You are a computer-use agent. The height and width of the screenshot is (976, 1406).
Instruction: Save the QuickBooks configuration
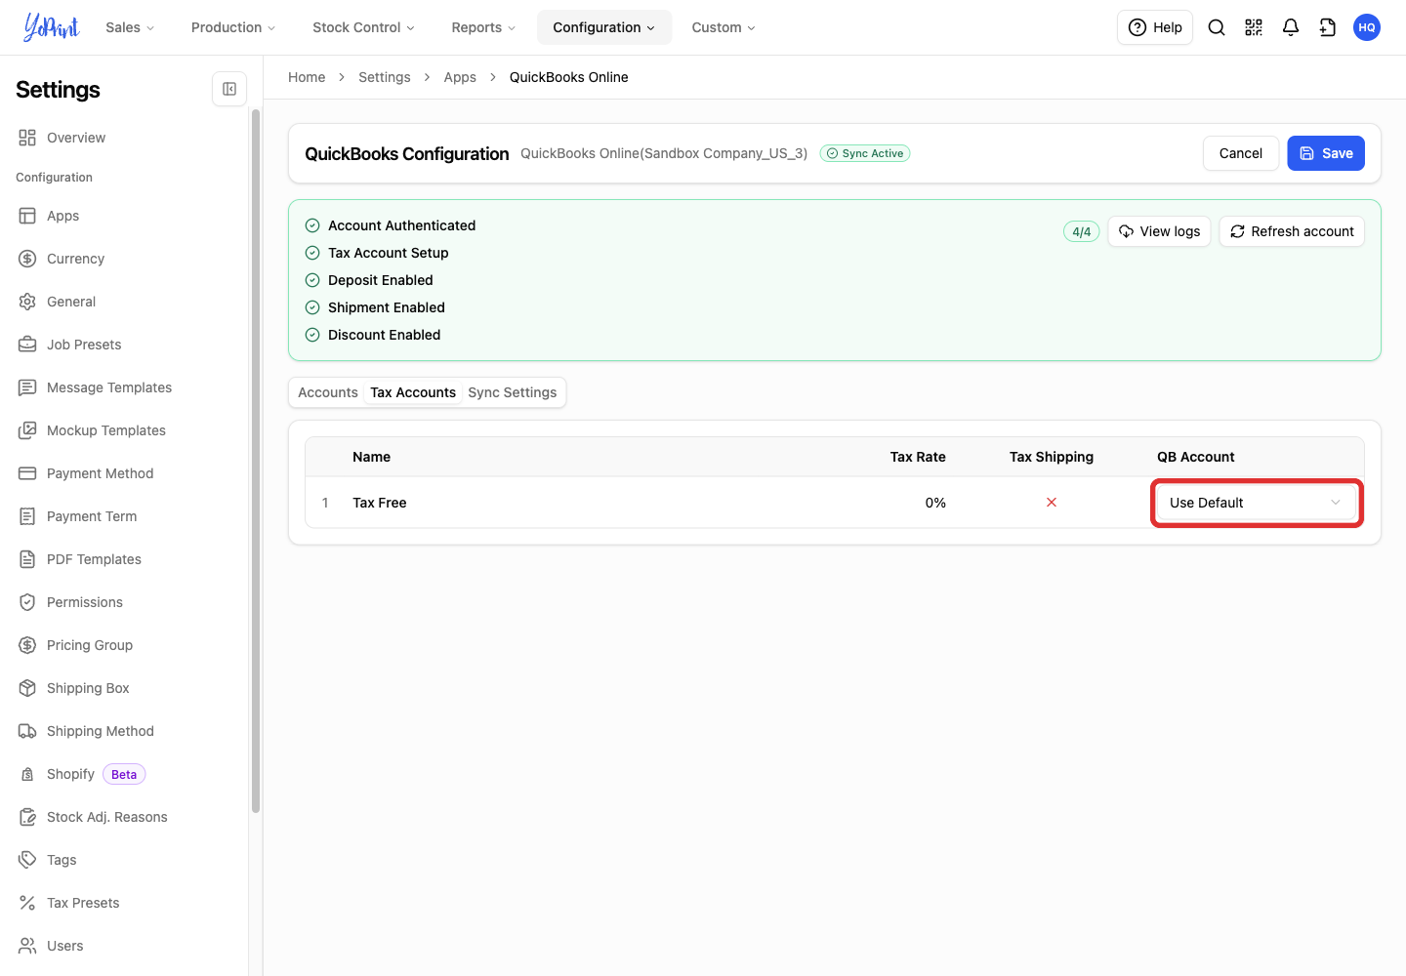1326,153
